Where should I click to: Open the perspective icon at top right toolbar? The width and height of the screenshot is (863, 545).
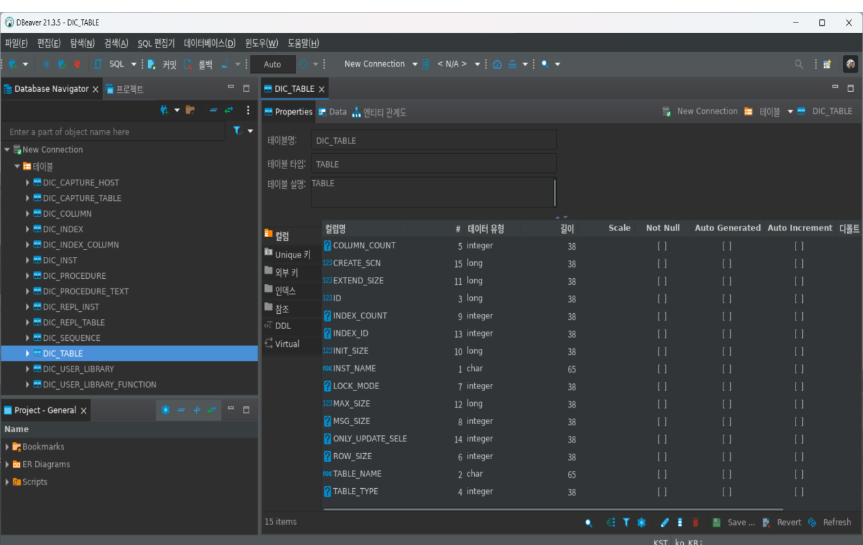point(827,64)
